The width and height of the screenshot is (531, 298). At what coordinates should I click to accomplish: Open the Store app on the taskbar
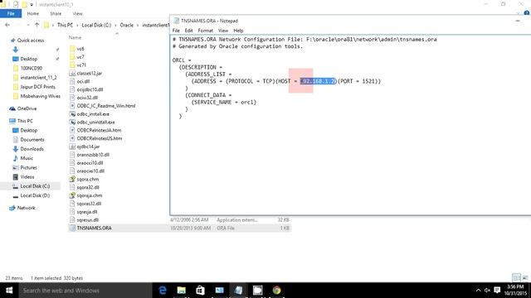point(200,291)
